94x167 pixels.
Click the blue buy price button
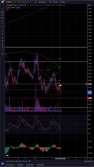tap(18, 8)
